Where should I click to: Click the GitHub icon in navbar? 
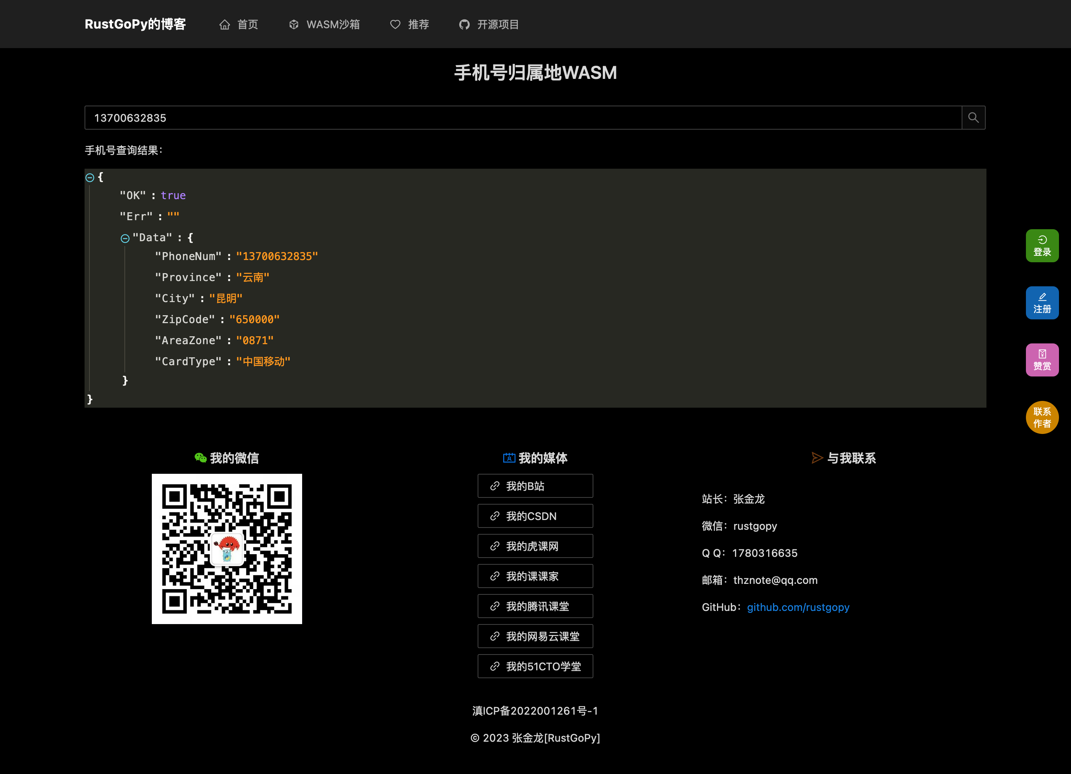tap(464, 24)
